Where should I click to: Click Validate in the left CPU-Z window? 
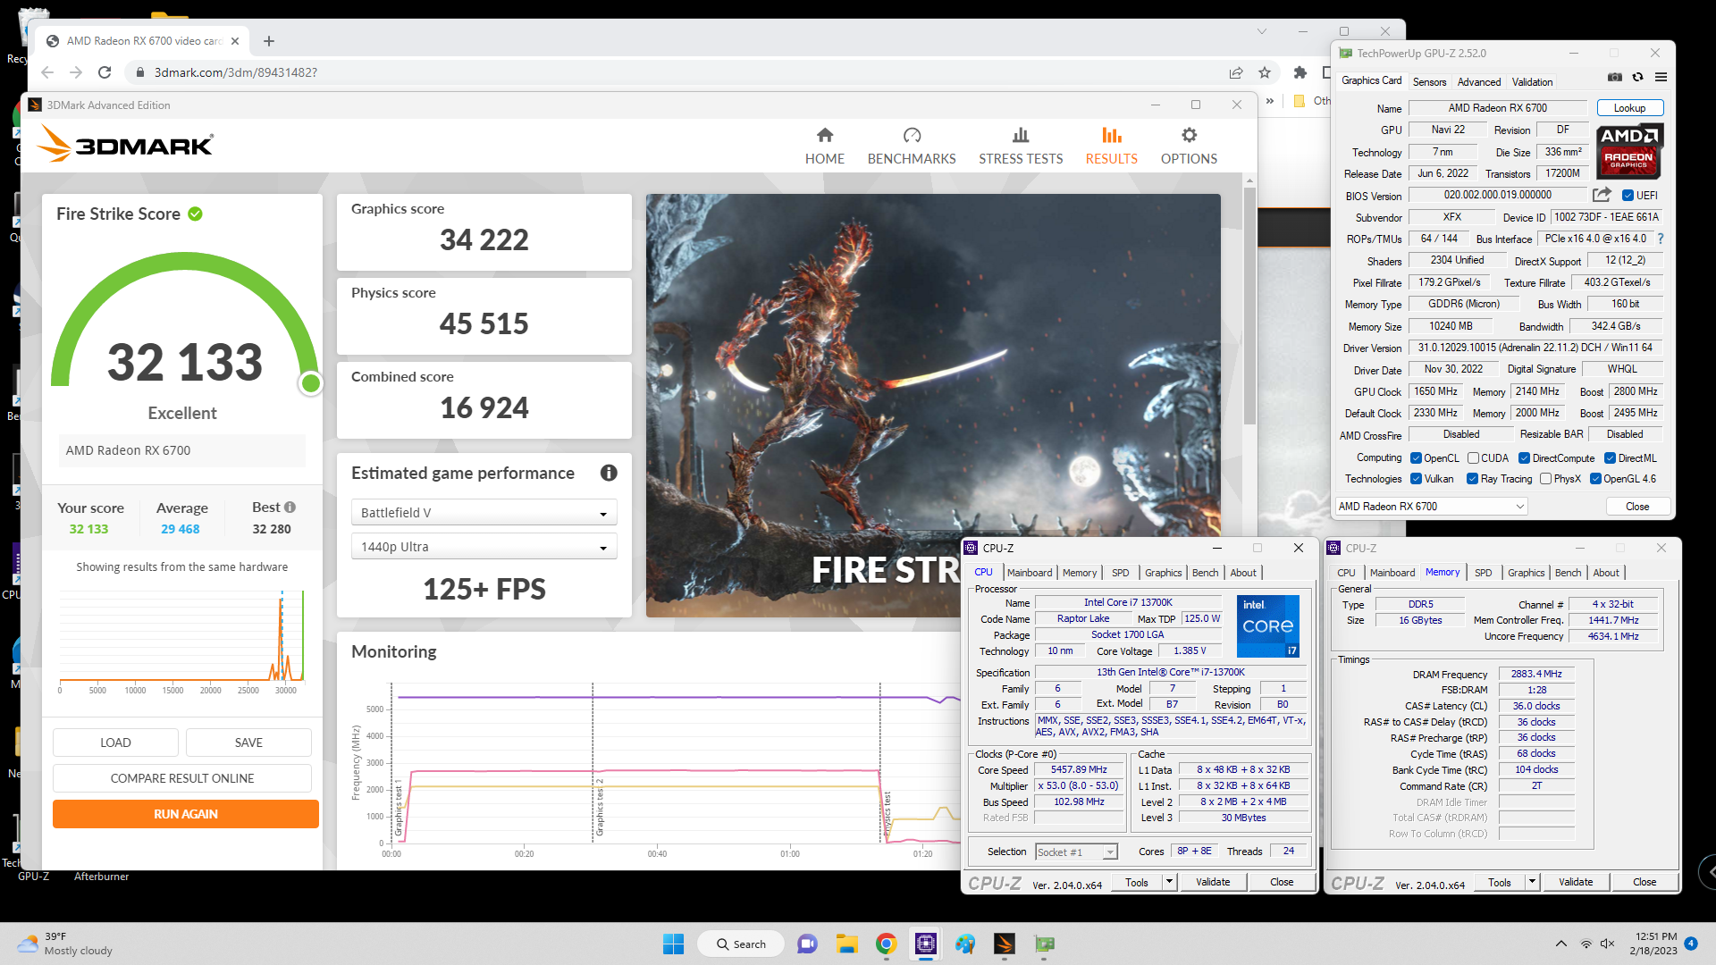coord(1213,882)
